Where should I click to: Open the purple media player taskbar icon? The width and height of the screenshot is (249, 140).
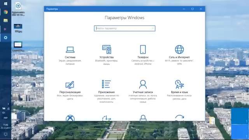[x=5, y=29]
